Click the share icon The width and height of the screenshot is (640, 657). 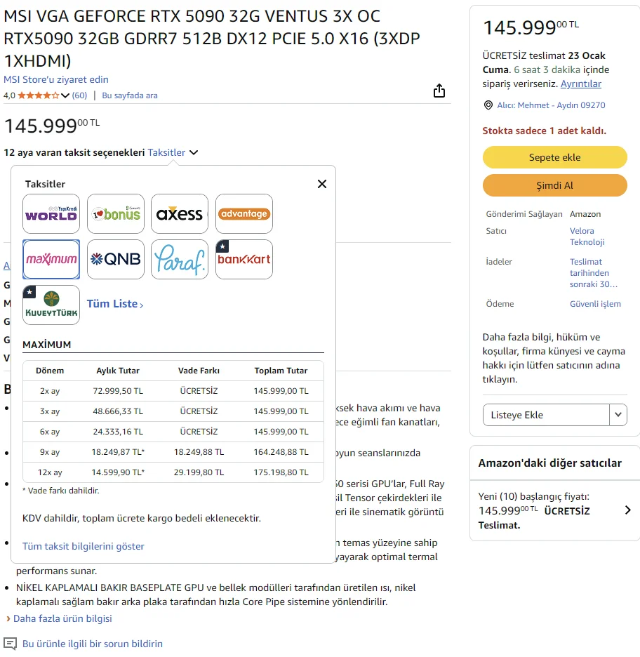coord(439,91)
